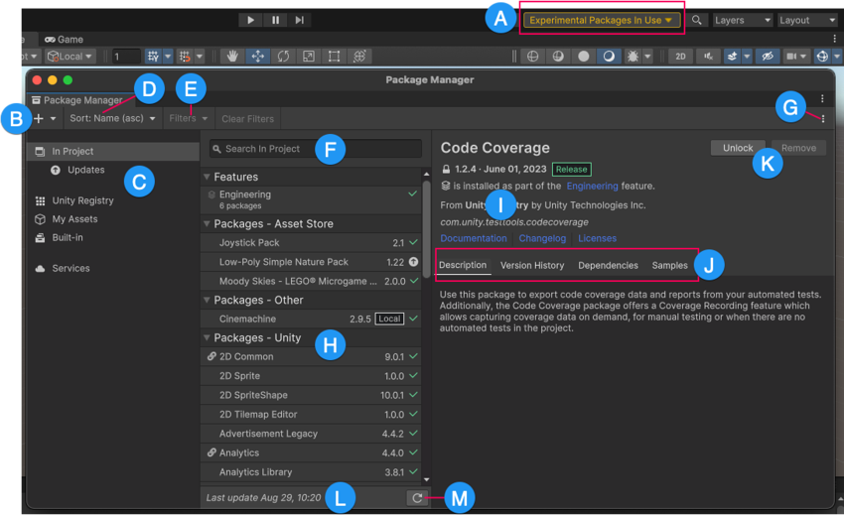Click the search magnifier icon in top toolbar
Screen dimensions: 844x515
[697, 20]
